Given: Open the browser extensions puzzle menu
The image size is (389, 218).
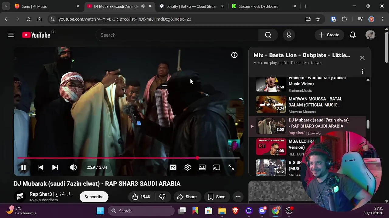Looking at the screenshot, I should (344, 19).
